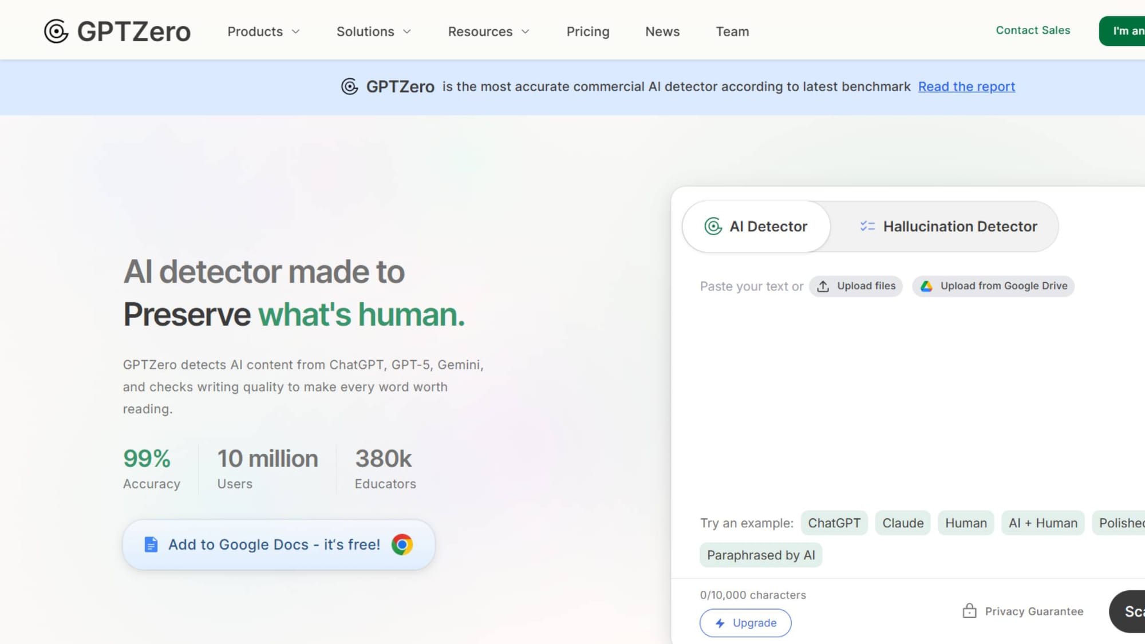The image size is (1145, 644).
Task: Click the Upload files icon
Action: [823, 286]
